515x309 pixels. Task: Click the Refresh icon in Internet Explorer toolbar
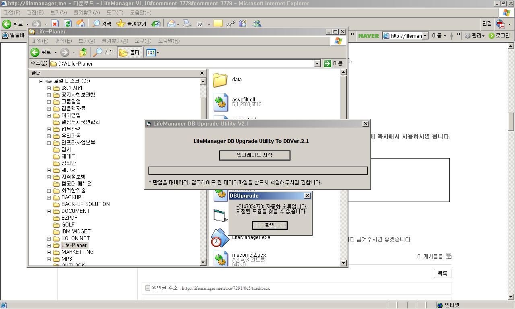click(x=68, y=24)
